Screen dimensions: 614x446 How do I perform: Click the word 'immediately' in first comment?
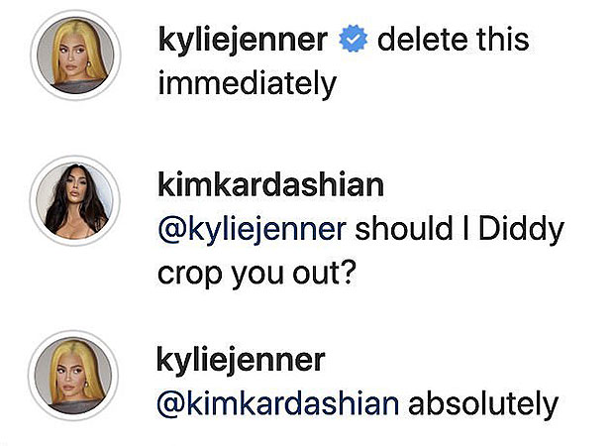(248, 84)
